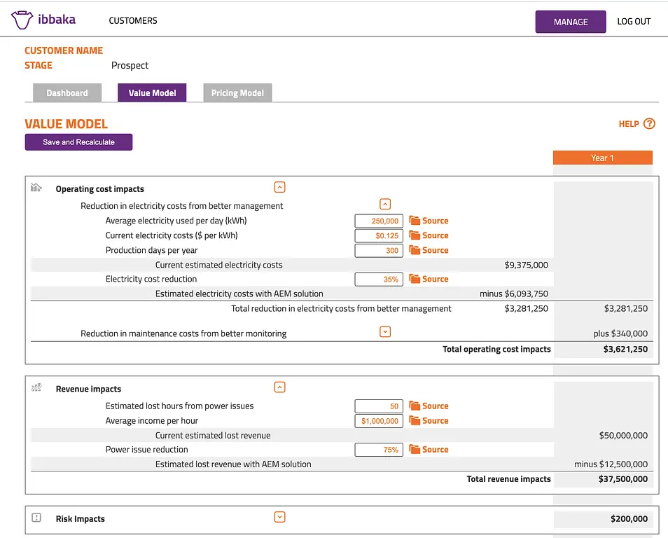Collapse Reduction in electricity costs subsection
The width and height of the screenshot is (668, 538).
click(x=385, y=204)
